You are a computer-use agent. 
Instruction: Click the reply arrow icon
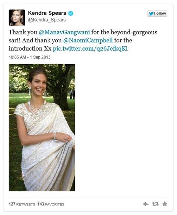pos(146,204)
